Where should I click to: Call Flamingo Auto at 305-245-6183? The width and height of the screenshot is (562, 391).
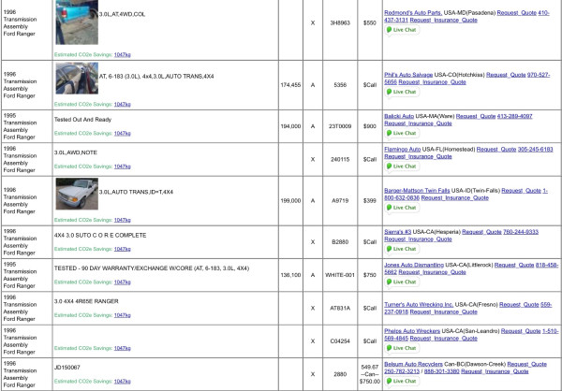536,149
